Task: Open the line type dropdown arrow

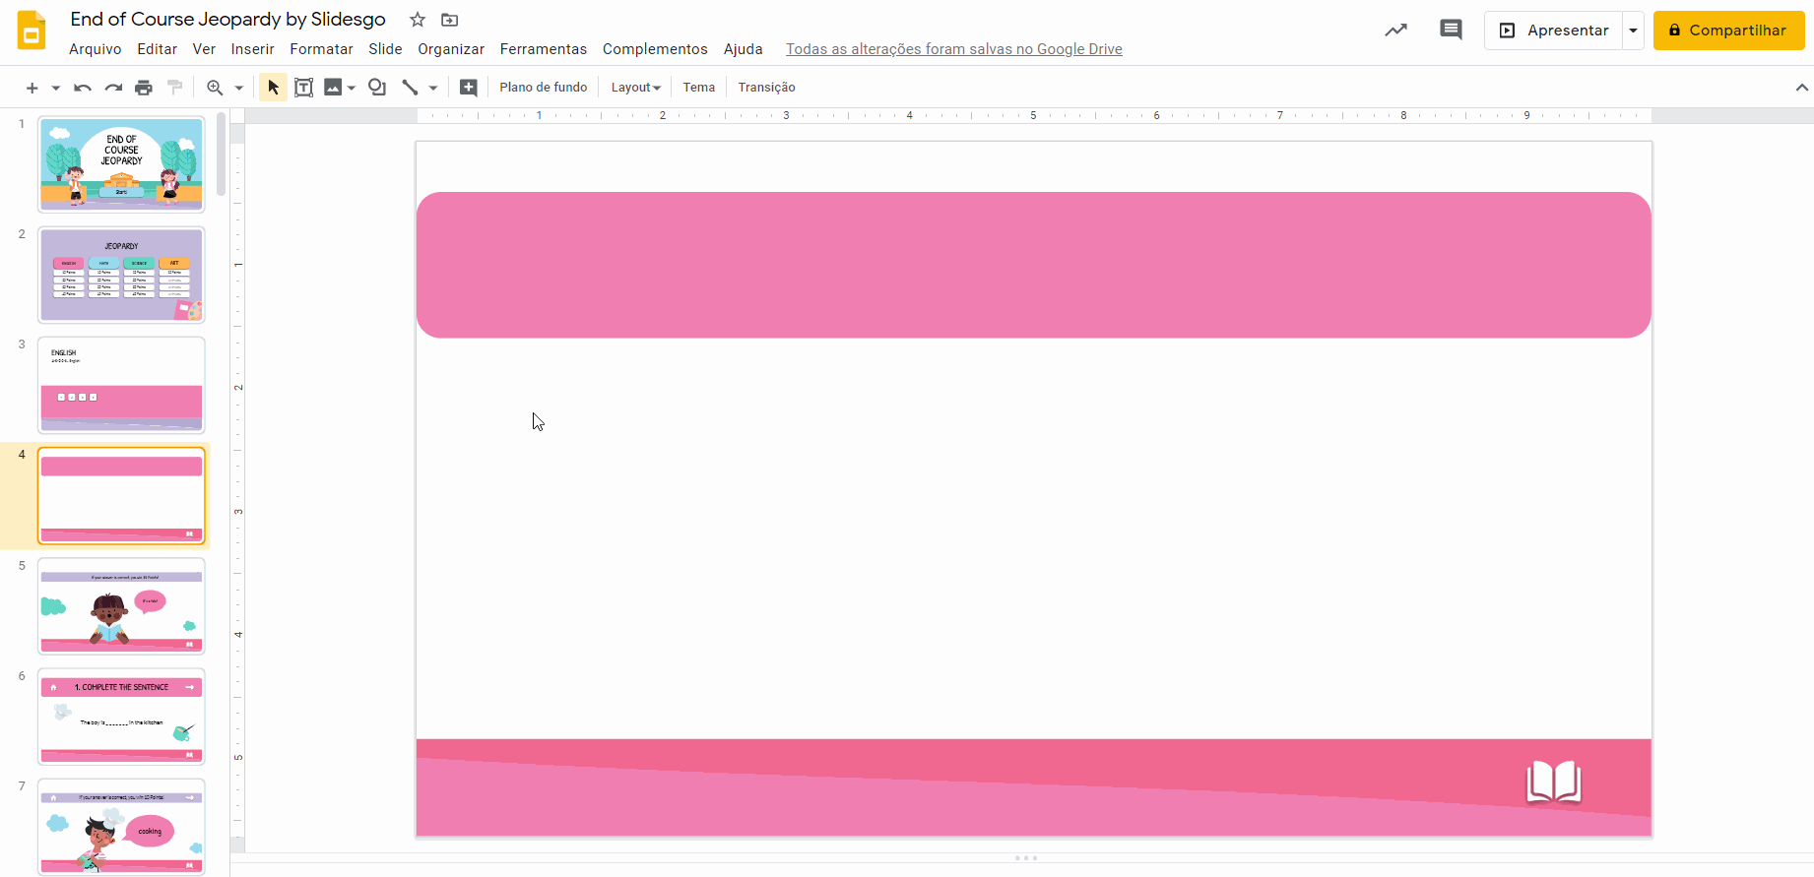Action: [432, 88]
